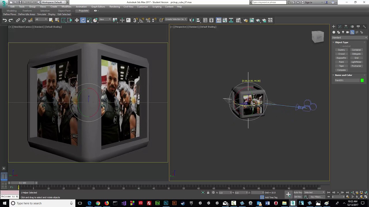
Task: Click the Compass helper button
Action: click(341, 70)
